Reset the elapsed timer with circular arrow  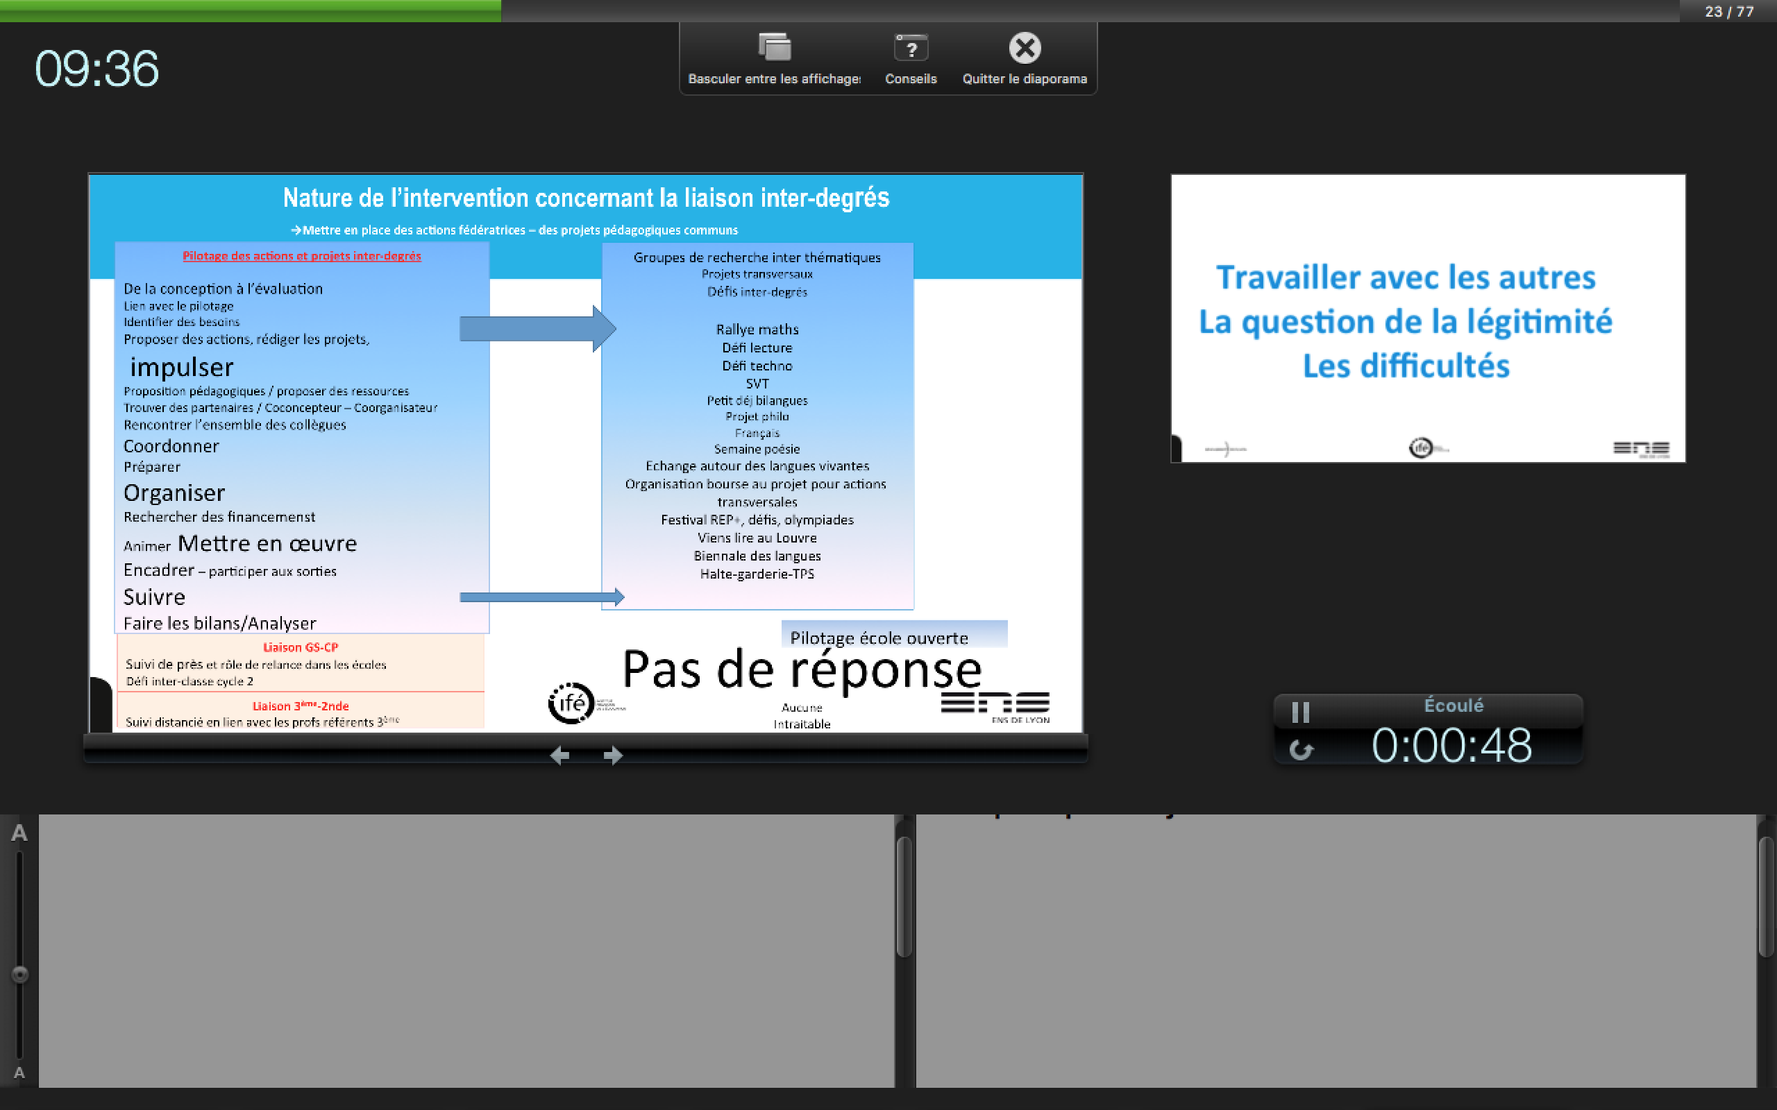pos(1300,749)
